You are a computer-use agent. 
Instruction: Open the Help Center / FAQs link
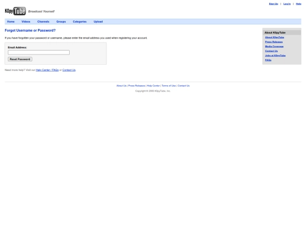pyautogui.click(x=47, y=70)
